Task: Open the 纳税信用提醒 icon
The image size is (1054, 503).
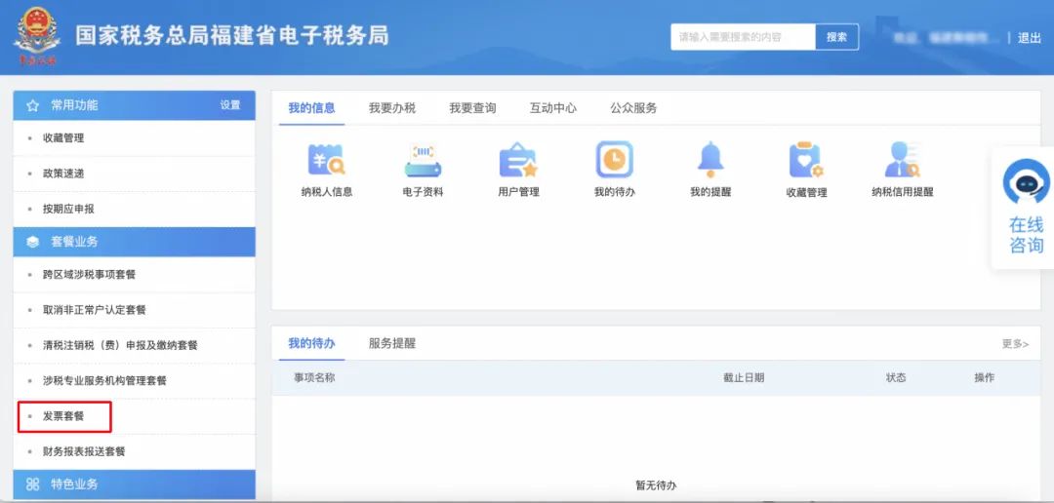Action: tap(902, 160)
